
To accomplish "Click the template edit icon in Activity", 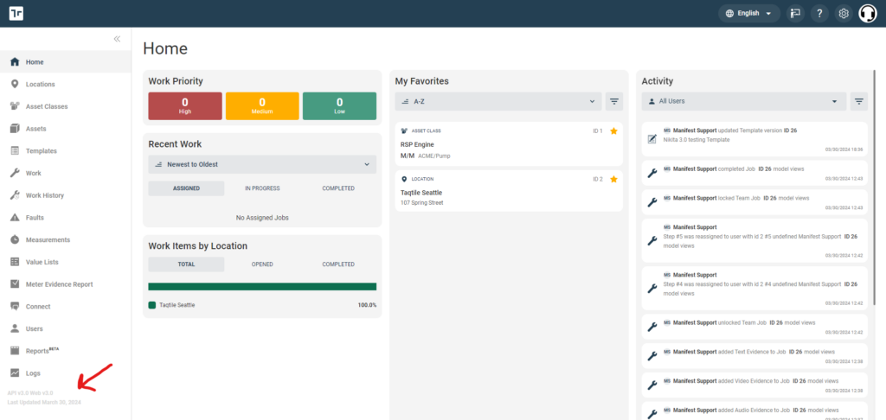I will (x=652, y=139).
